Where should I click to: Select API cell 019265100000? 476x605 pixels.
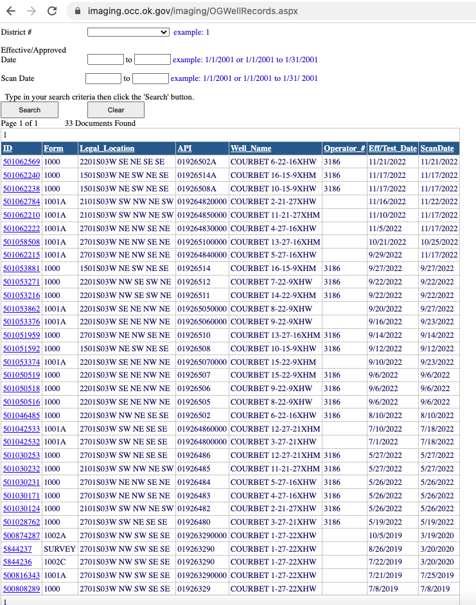tap(202, 242)
